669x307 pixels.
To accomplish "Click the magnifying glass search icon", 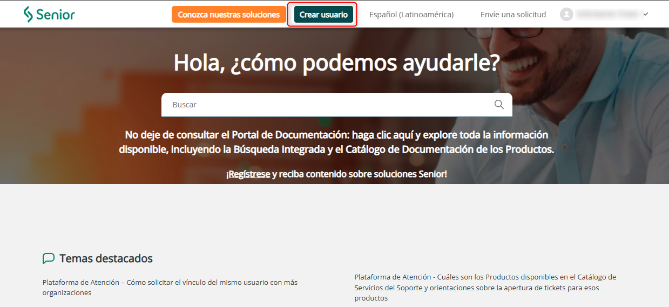I will click(499, 105).
